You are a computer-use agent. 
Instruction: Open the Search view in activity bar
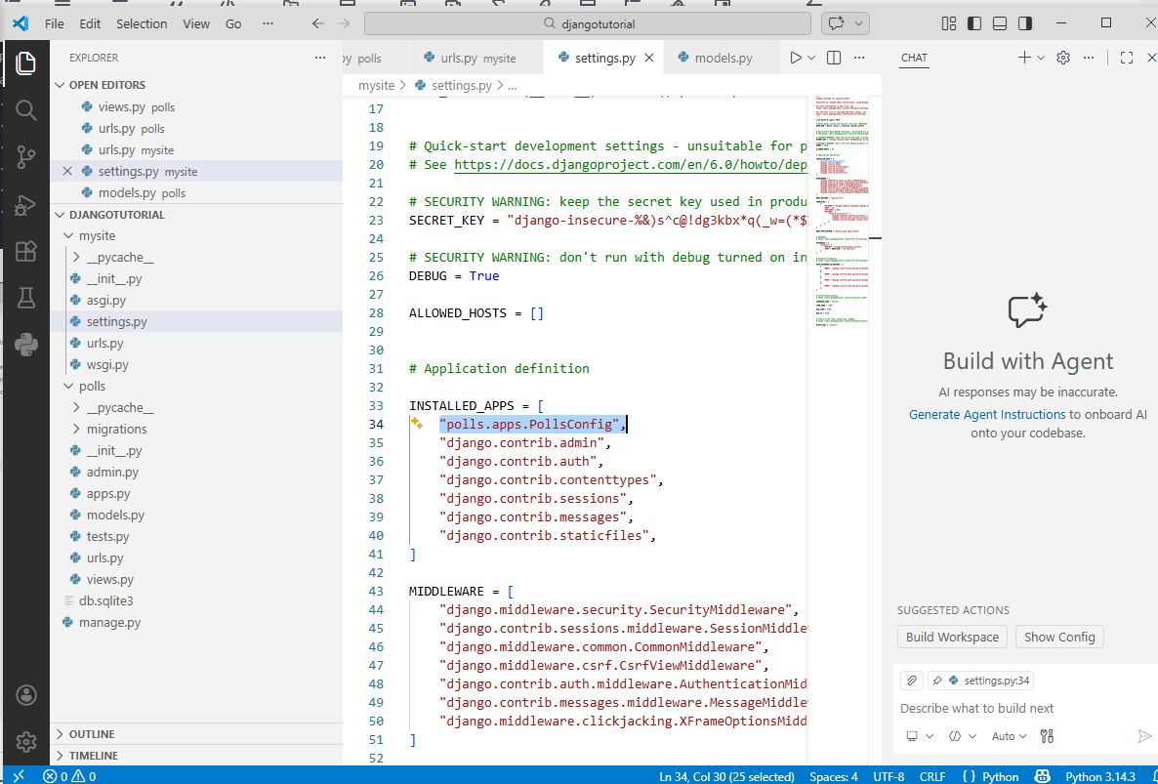tap(25, 110)
